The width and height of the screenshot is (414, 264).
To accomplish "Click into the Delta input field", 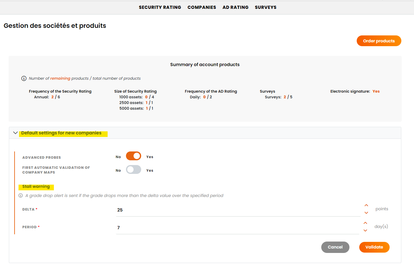I will [237, 210].
